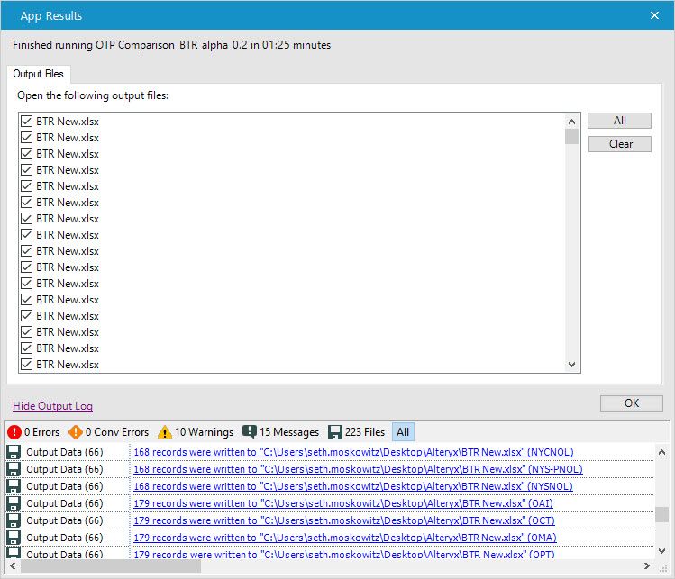
Task: Open the NYS-PNOL records written link
Action: pos(358,469)
